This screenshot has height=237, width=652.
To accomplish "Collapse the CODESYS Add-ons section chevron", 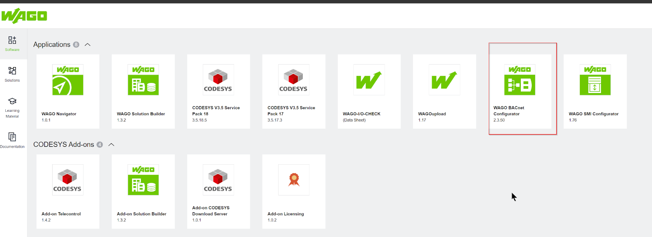I will tap(111, 145).
